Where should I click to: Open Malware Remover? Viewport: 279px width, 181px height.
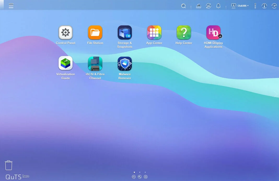pyautogui.click(x=125, y=64)
